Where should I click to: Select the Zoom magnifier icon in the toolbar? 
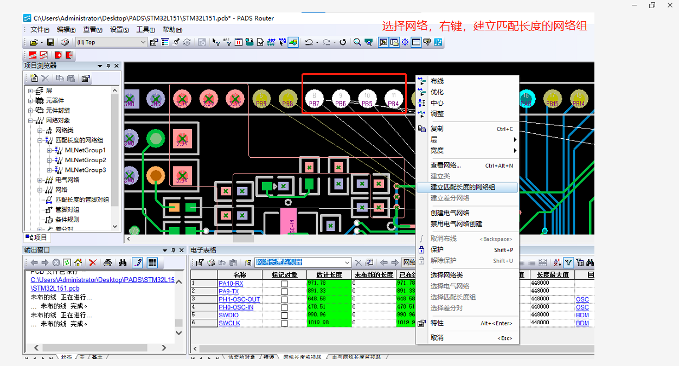pos(356,42)
